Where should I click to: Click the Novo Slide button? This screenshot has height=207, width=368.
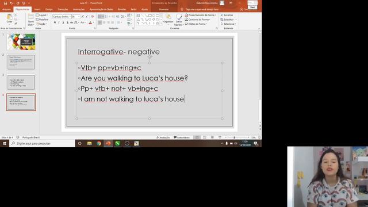coord(30,20)
